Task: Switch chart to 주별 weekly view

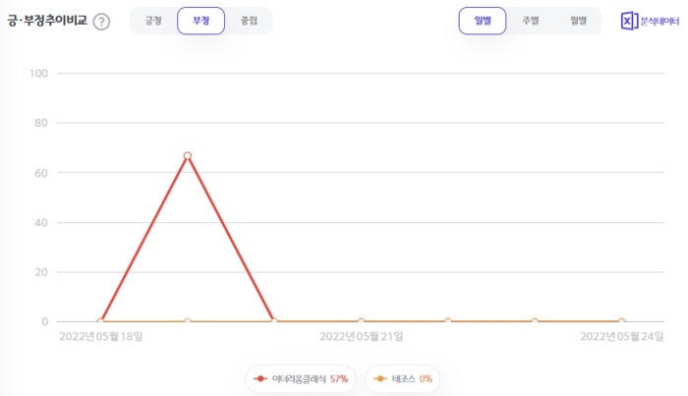Action: tap(530, 21)
